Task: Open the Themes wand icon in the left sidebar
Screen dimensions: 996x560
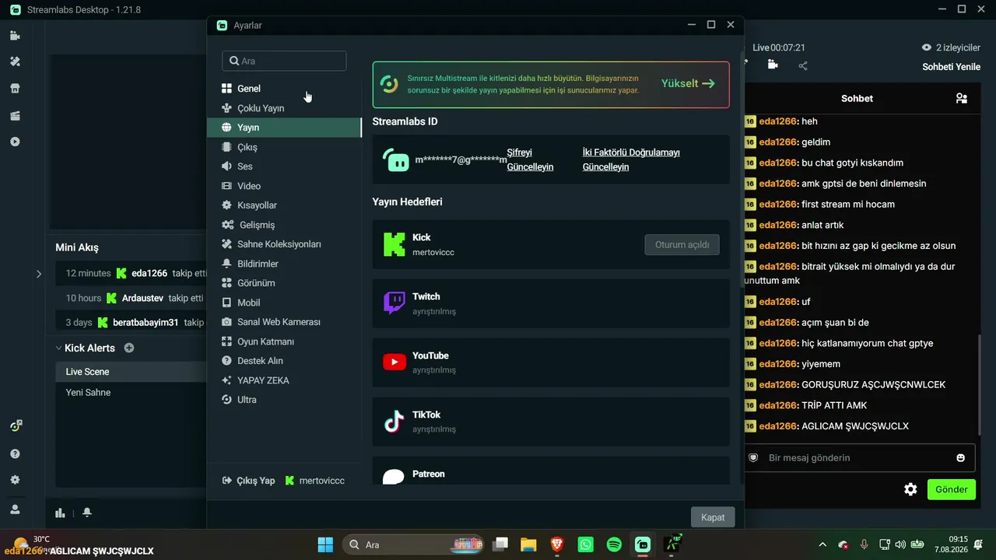Action: [x=15, y=61]
